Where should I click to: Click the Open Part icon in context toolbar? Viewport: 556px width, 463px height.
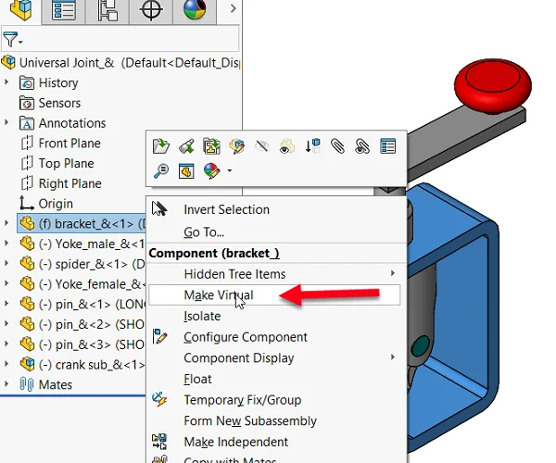pyautogui.click(x=161, y=146)
